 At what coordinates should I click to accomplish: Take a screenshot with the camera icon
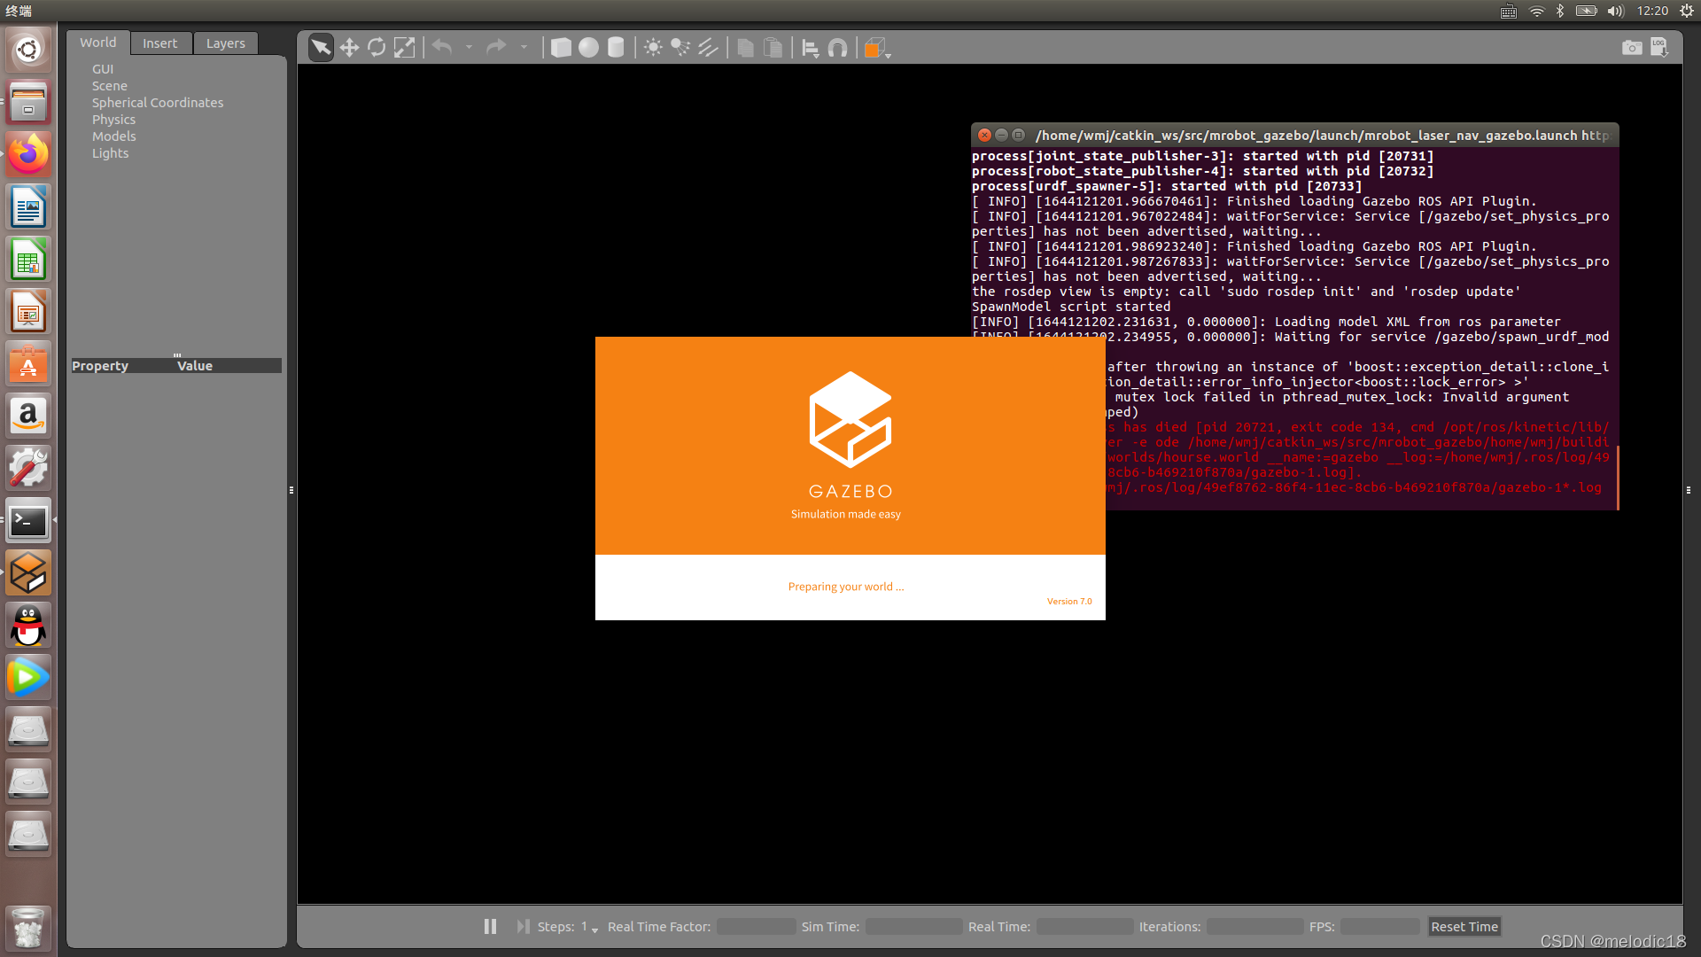click(x=1631, y=48)
